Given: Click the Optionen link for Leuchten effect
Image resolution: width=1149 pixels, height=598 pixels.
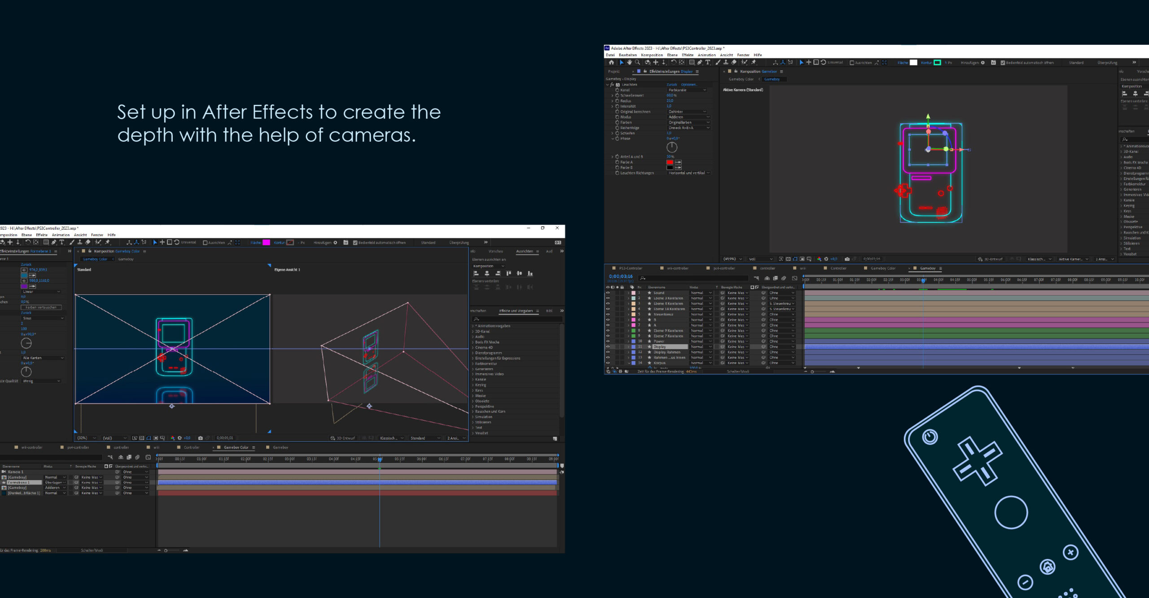Looking at the screenshot, I should pyautogui.click(x=689, y=84).
